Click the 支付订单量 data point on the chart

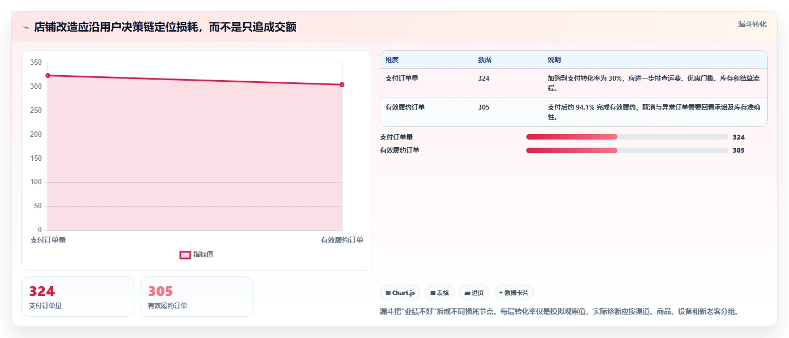point(48,76)
